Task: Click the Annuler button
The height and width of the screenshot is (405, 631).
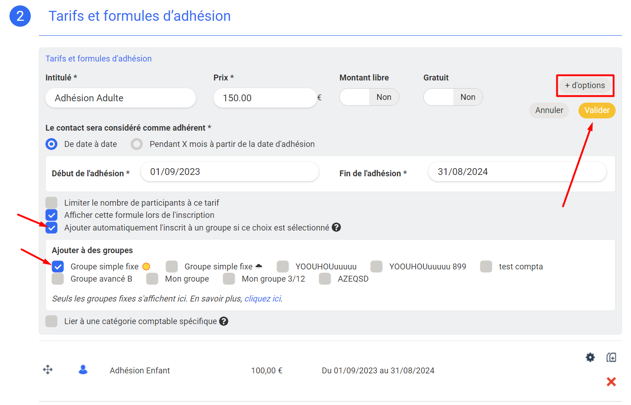Action: click(549, 110)
